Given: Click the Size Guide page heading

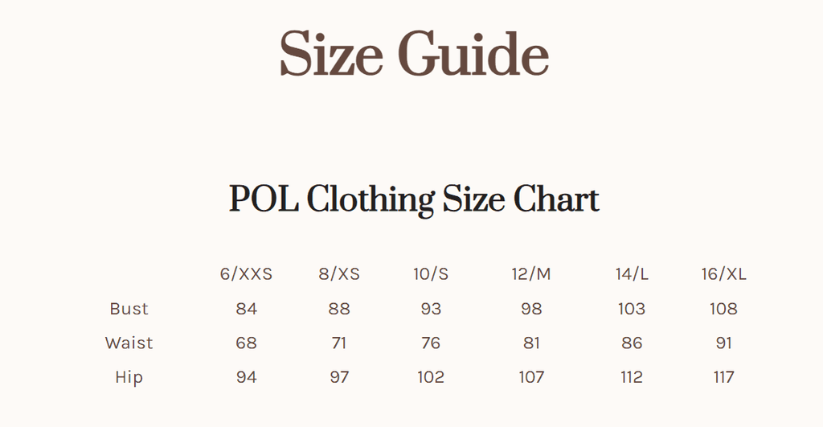Looking at the screenshot, I should point(414,54).
